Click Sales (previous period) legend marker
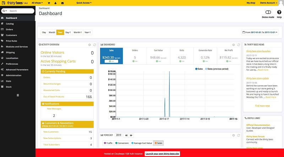Image resolution: width=284 pixels, height=157 pixels. [206, 69]
